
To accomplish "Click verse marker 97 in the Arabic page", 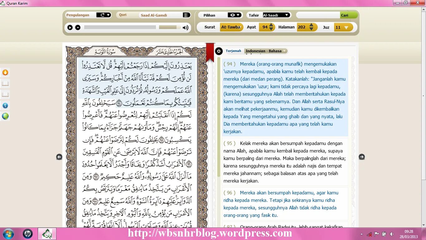I will (95, 177).
